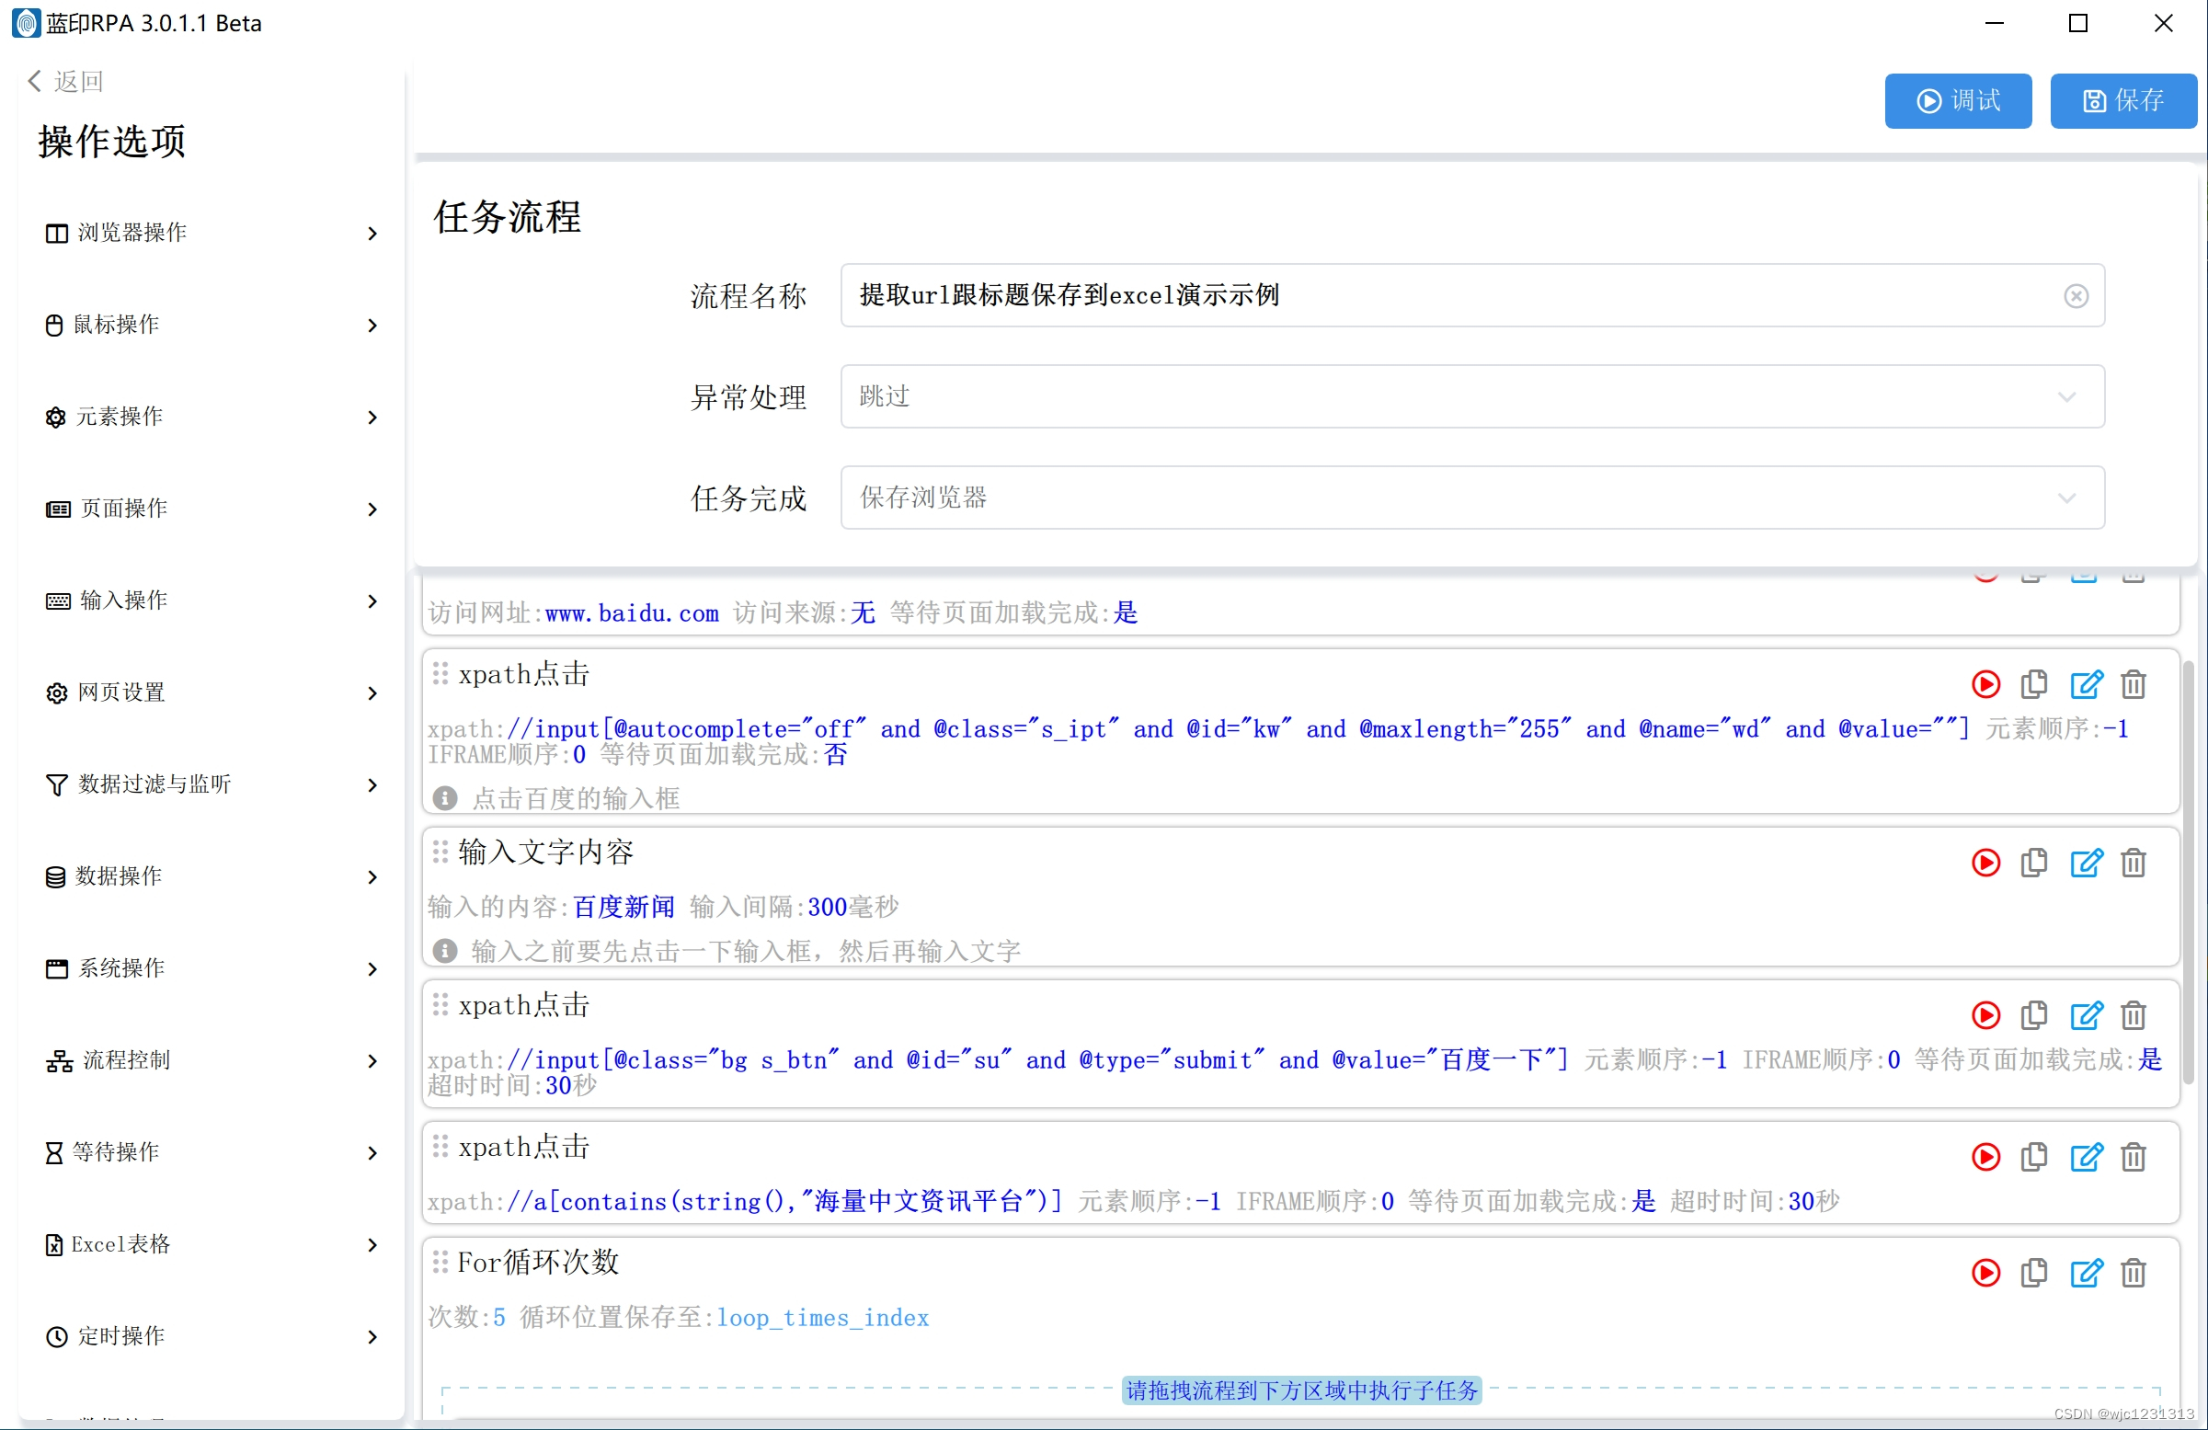
Task: Open the Excel表格 menu
Action: 211,1244
